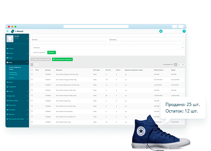Screen dimensions: 211x151
Task: Click the i-Retail logo
Action: 17,31
